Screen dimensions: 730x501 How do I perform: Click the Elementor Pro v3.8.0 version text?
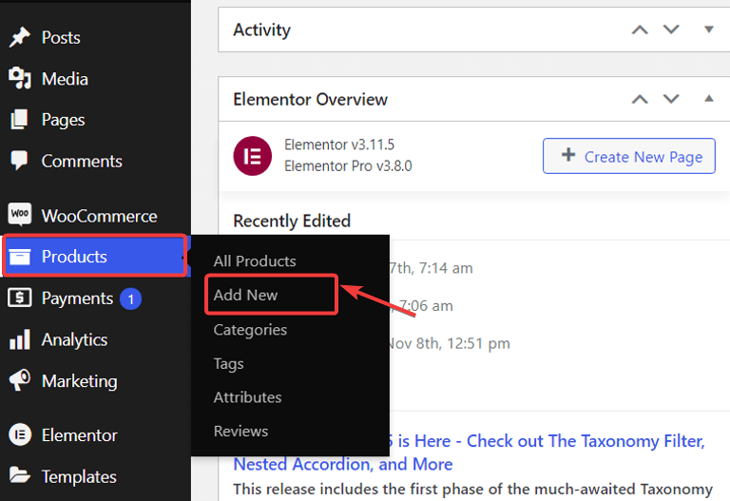click(348, 165)
